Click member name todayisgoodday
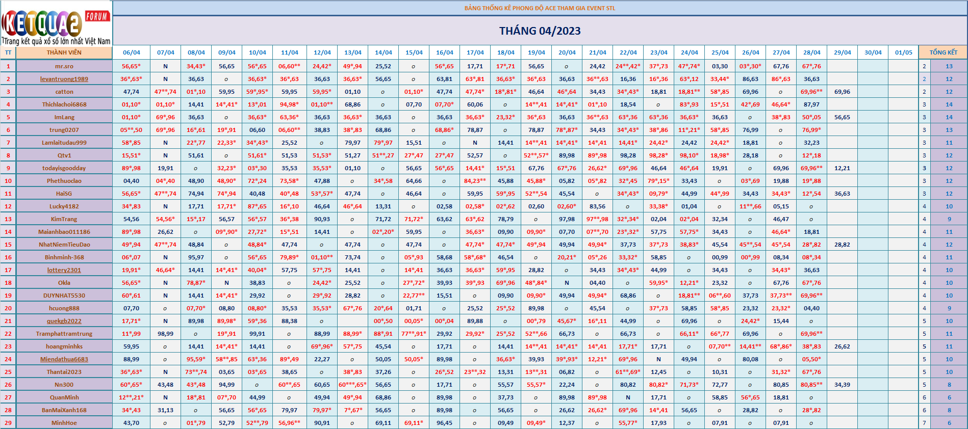This screenshot has height=429, width=968. click(64, 168)
